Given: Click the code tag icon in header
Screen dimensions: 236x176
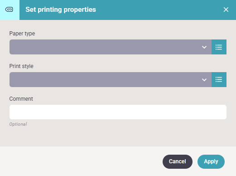Looking at the screenshot, I should point(9,10).
